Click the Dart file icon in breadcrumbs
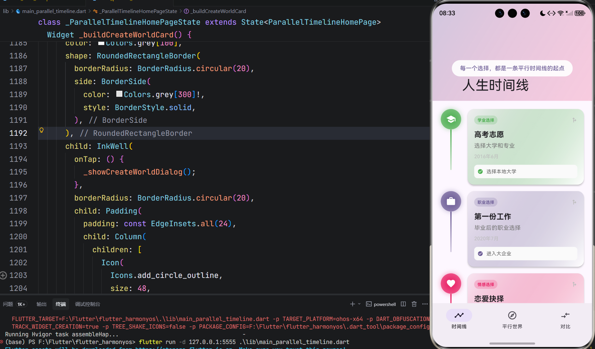 [18, 11]
